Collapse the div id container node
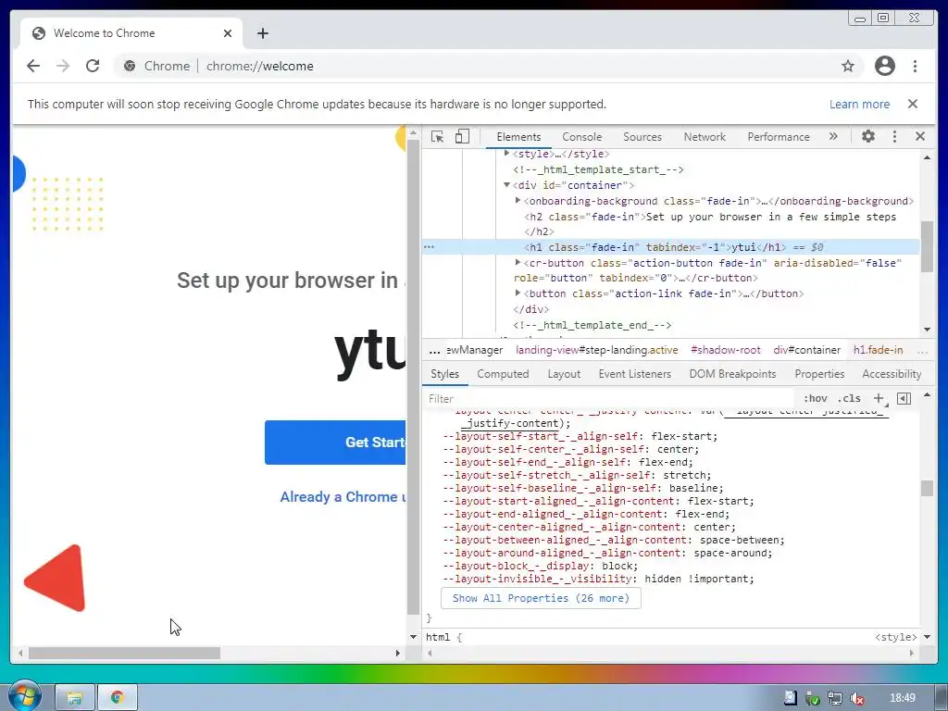The width and height of the screenshot is (948, 711). pos(506,185)
